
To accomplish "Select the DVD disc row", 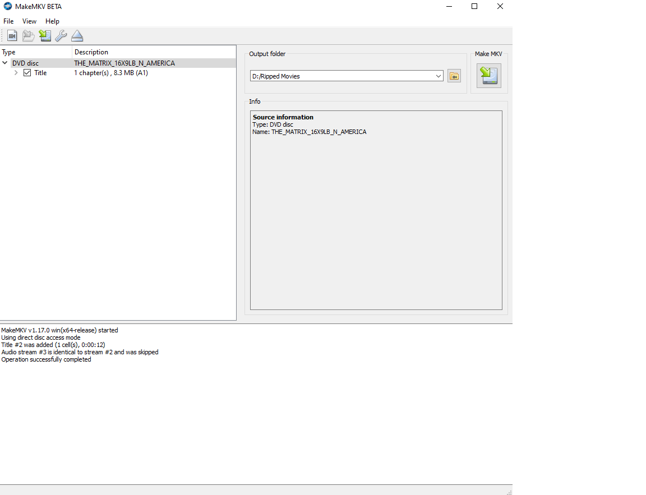I will click(118, 63).
